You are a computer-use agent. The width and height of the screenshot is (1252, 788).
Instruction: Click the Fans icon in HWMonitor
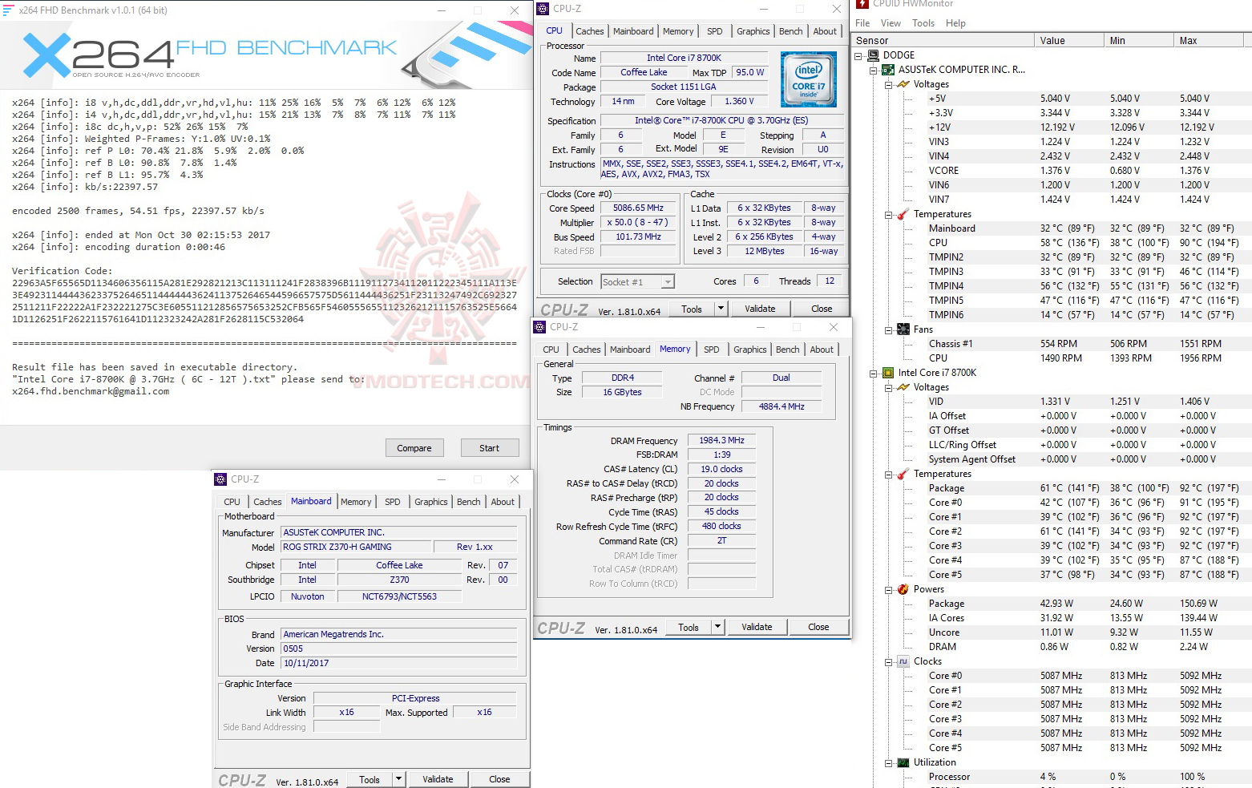[x=903, y=329]
